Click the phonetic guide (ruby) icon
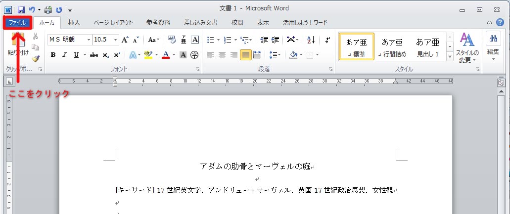Screen dimensions: 510x214 (x=184, y=40)
